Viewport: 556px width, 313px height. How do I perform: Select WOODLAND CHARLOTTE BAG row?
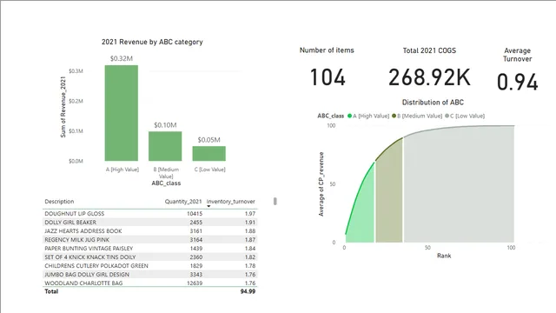click(149, 283)
